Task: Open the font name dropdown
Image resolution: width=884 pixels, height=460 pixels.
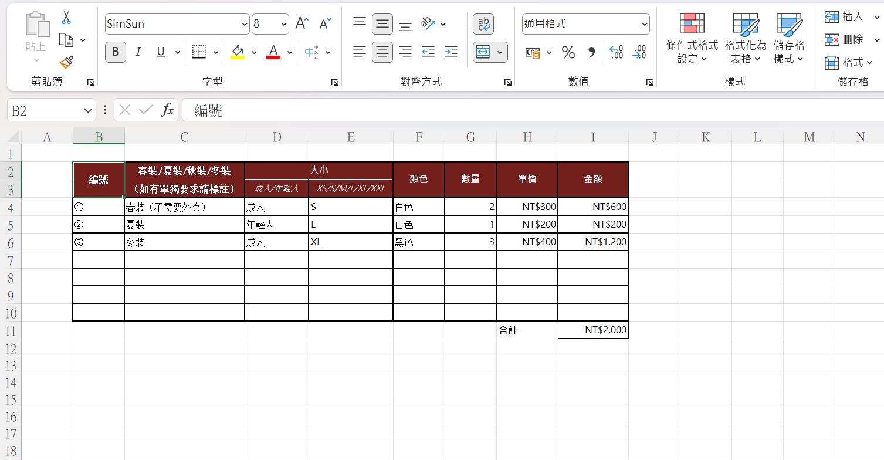Action: pos(244,24)
